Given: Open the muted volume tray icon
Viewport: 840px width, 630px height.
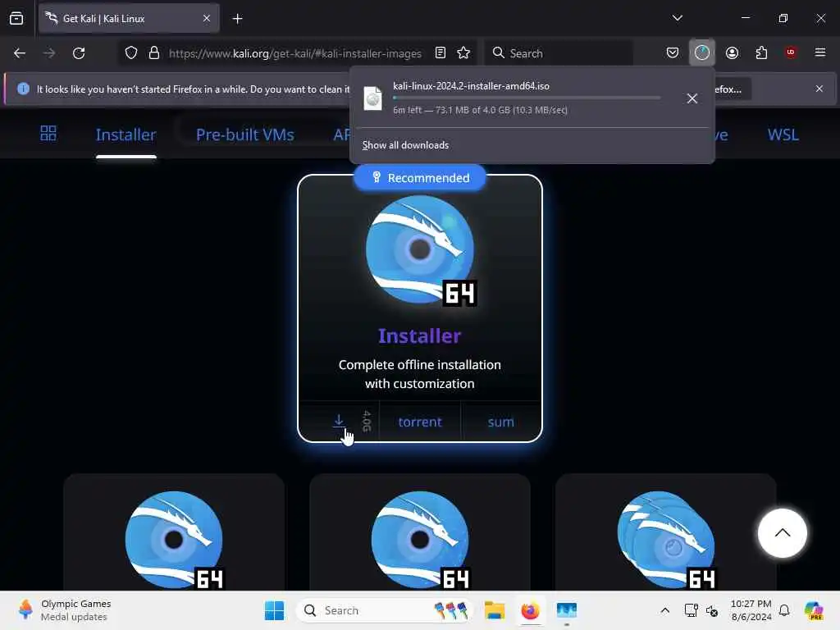Looking at the screenshot, I should pos(712,610).
